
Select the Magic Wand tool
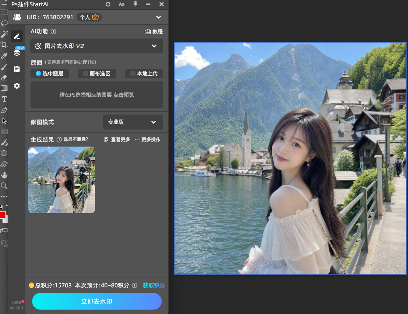4,34
